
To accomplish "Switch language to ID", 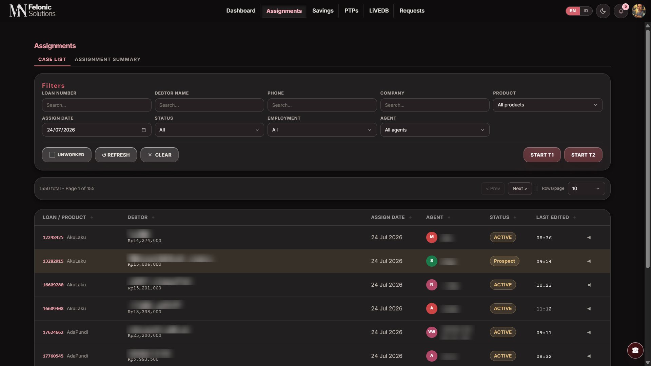I will 586,11.
